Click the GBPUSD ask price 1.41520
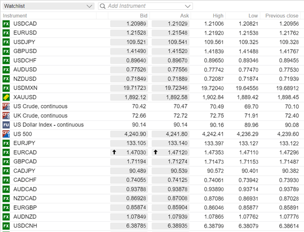Image resolution: width=304 pixels, height=232 pixels. tap(170, 51)
